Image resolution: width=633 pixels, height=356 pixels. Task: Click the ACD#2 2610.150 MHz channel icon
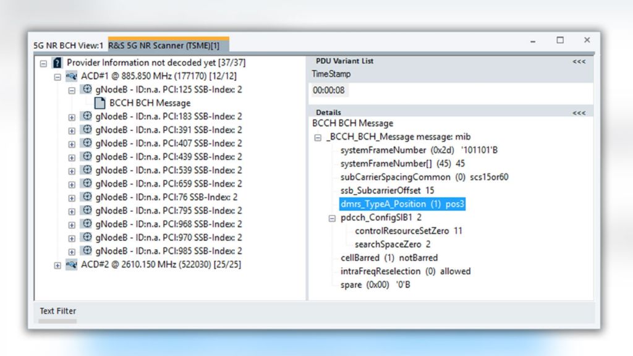coord(71,265)
